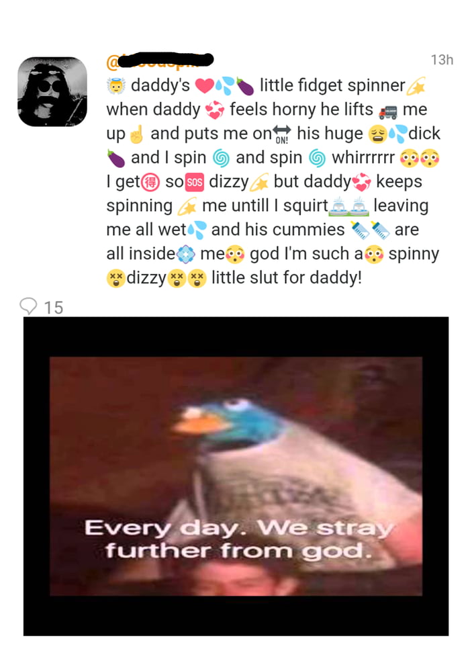Click the red heart emoji

tap(204, 86)
